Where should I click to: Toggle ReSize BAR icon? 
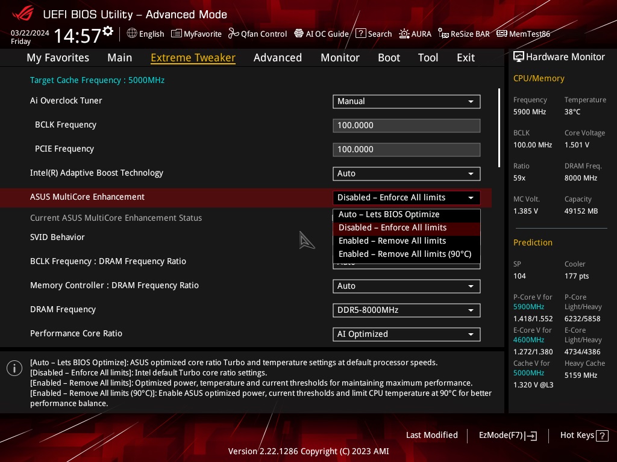pyautogui.click(x=443, y=34)
